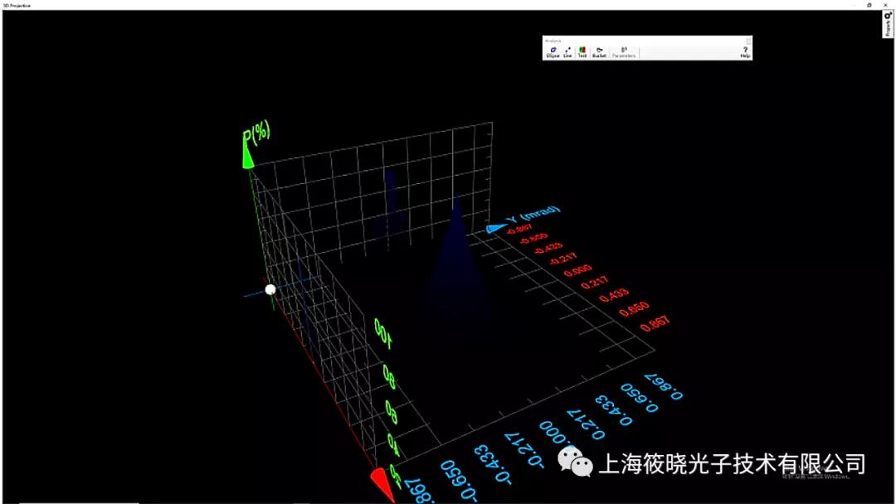The width and height of the screenshot is (896, 504).
Task: Click the gear icon on the Projects side tab
Action: pyautogui.click(x=888, y=15)
